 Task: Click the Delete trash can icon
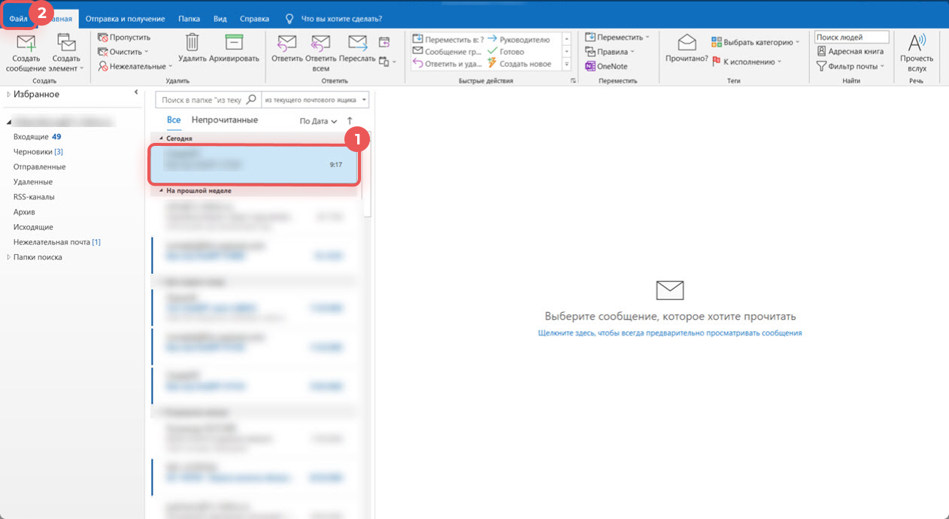point(193,43)
